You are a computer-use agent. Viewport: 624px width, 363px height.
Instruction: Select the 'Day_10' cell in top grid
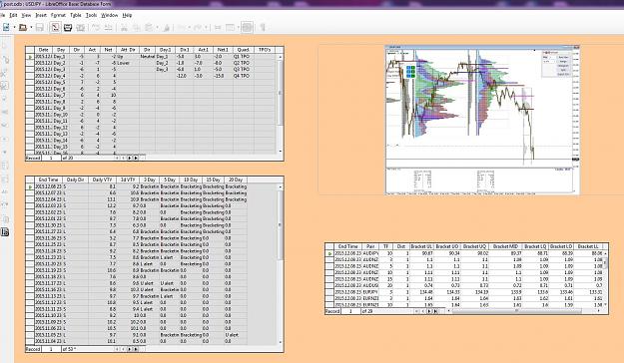(61, 115)
